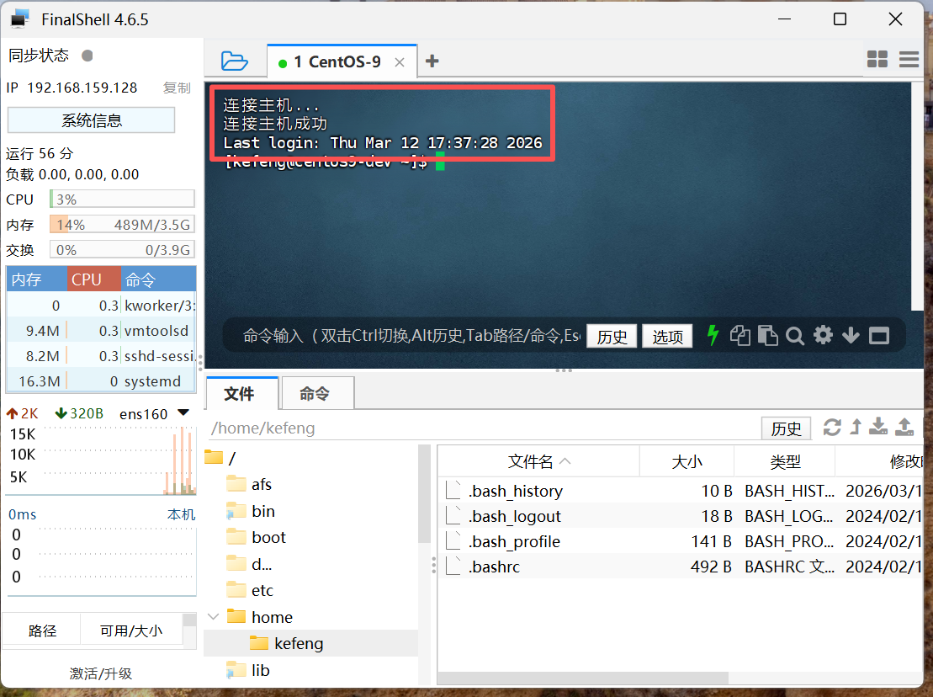This screenshot has height=697, width=933.
Task: Click the 路径 column header
Action: tap(42, 630)
